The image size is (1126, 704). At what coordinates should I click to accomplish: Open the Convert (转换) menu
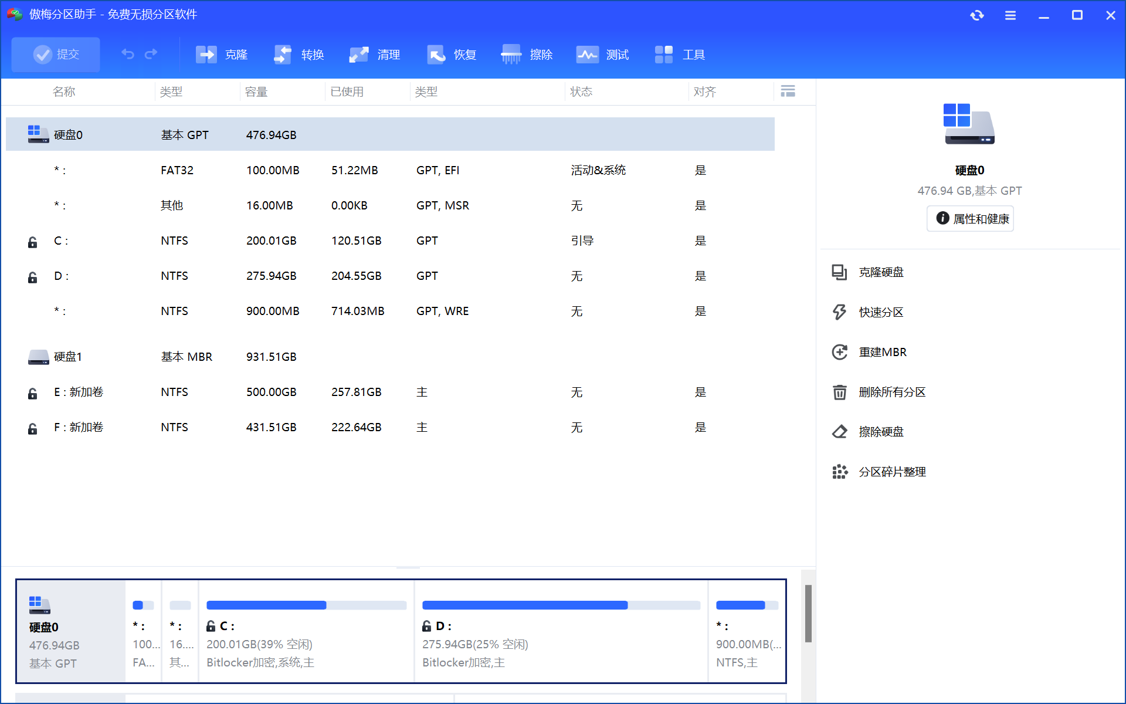point(299,55)
